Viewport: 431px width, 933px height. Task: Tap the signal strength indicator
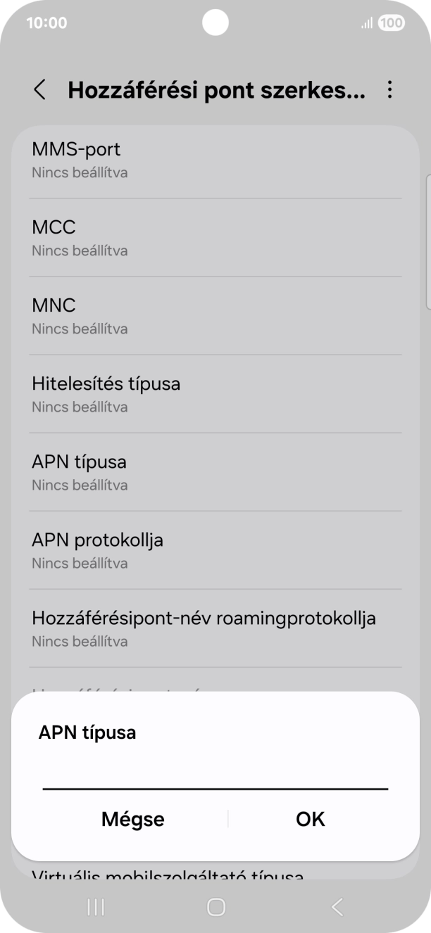pyautogui.click(x=365, y=23)
